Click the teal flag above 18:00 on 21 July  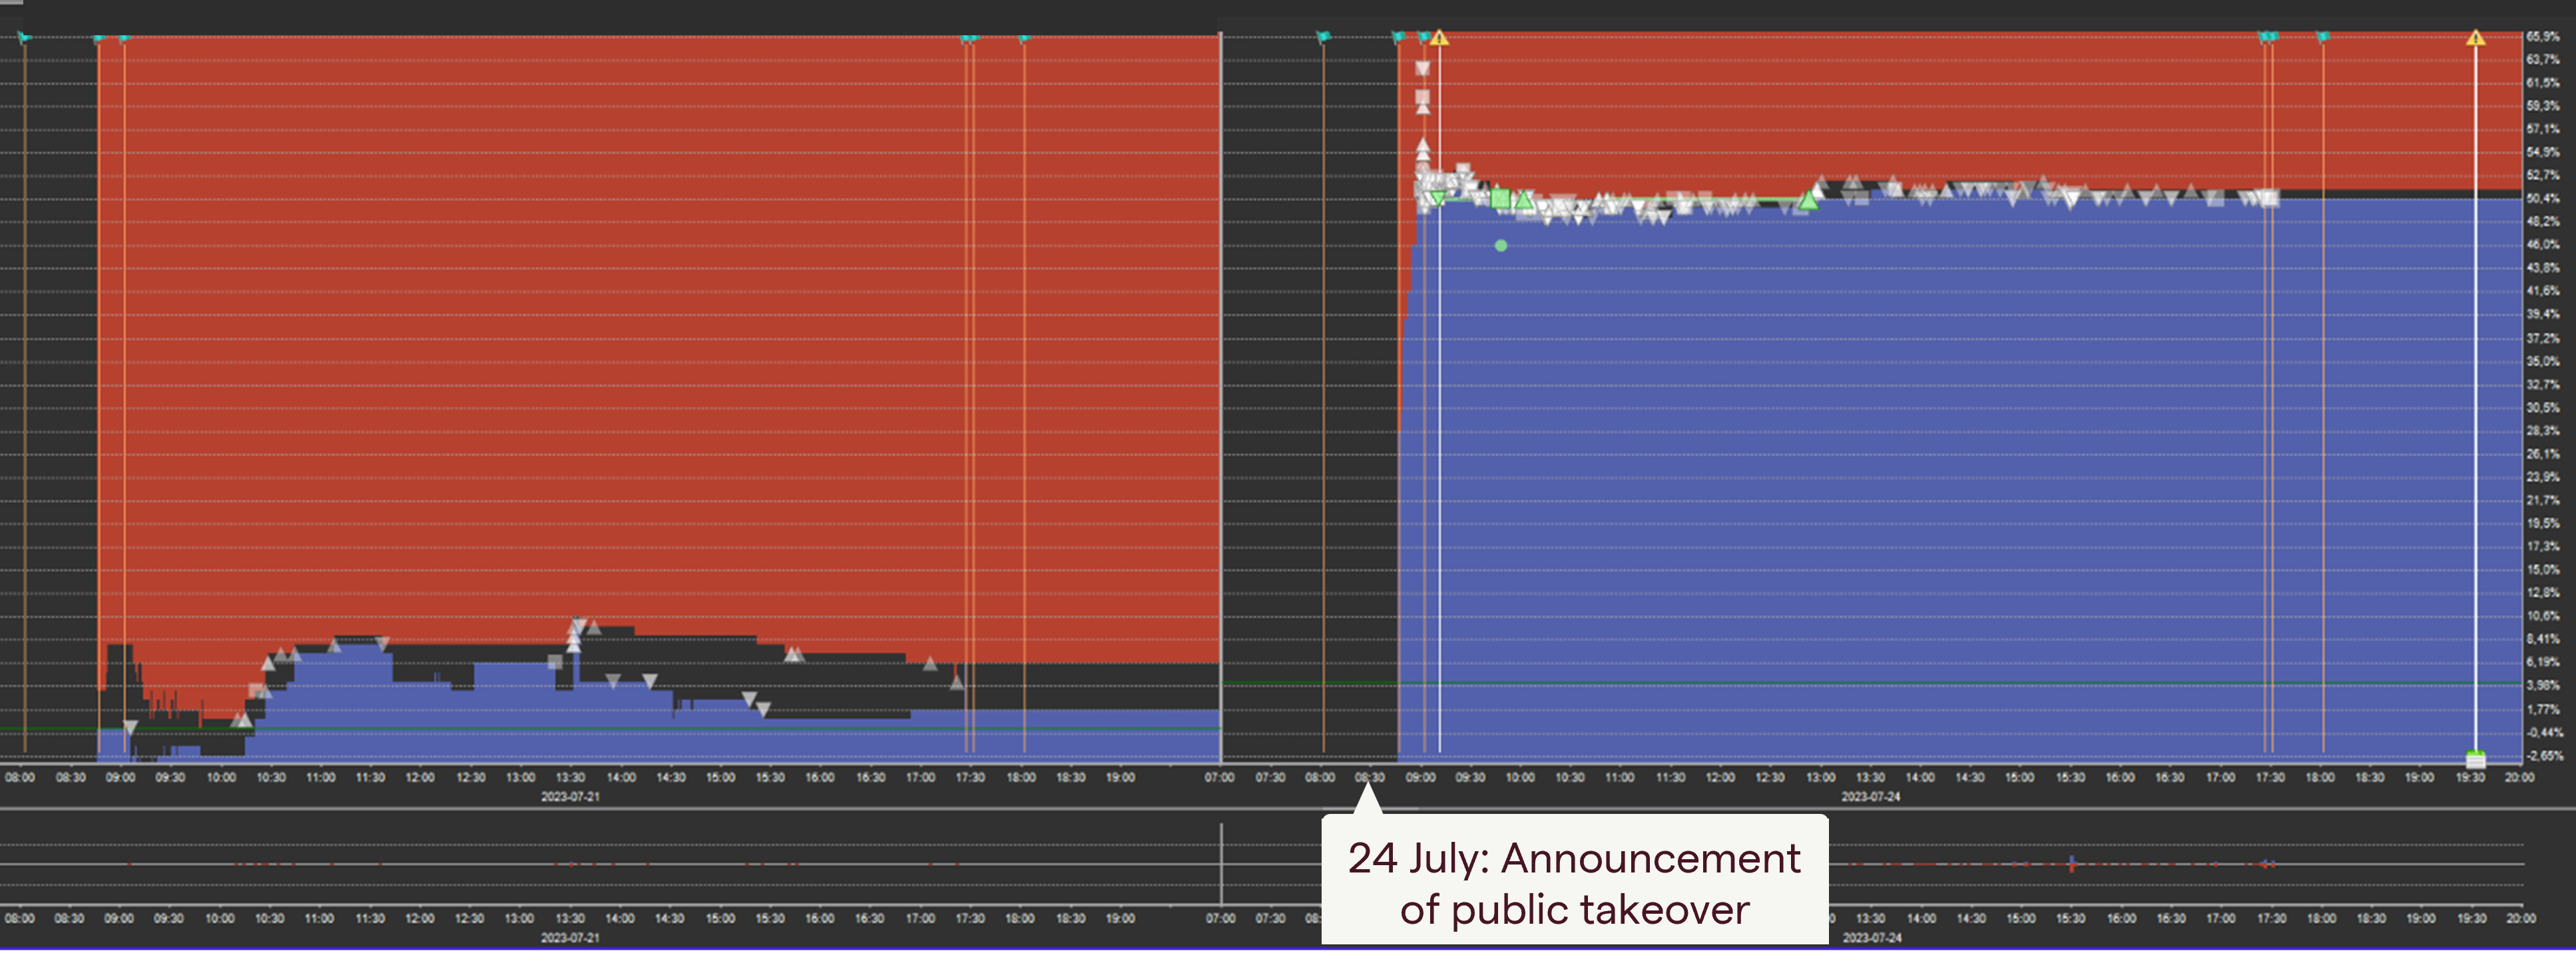coord(1024,39)
